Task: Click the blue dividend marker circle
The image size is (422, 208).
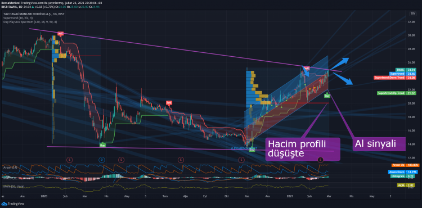Action: coord(102,160)
